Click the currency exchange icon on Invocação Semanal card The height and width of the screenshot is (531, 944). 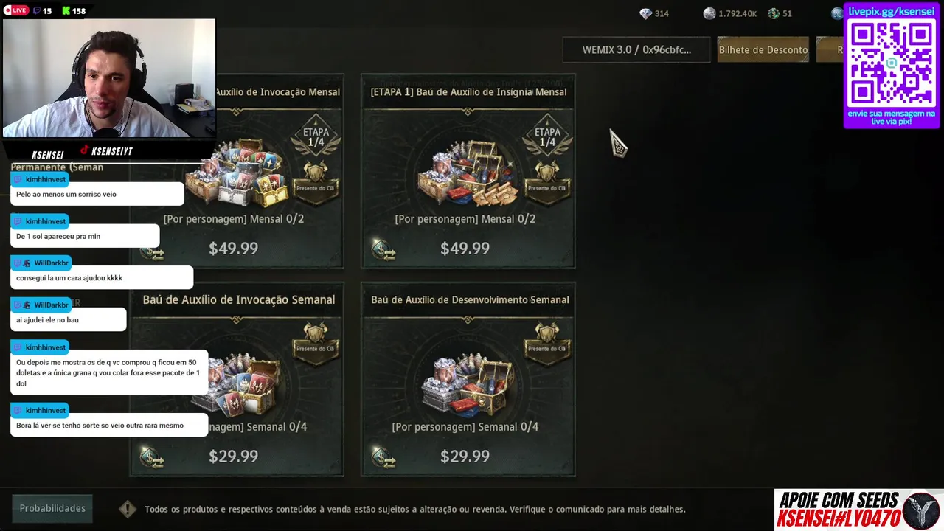152,458
